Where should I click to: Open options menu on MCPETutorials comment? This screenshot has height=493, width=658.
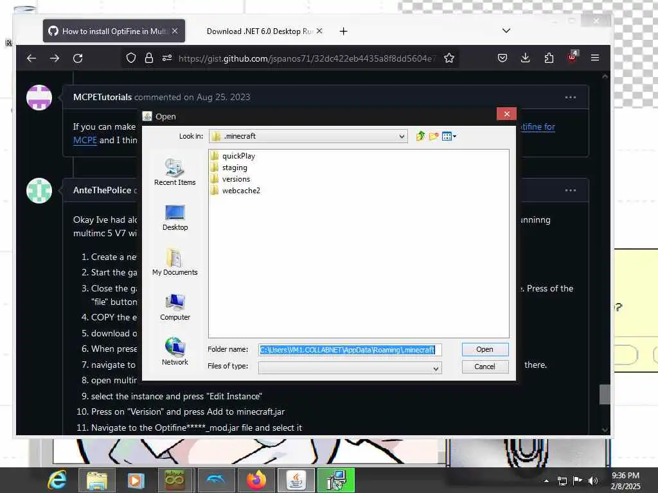tap(571, 98)
